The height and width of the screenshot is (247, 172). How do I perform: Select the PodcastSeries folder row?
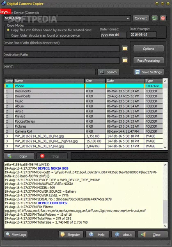pos(83,121)
